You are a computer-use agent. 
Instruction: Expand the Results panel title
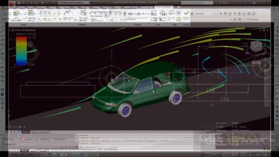[82, 25]
